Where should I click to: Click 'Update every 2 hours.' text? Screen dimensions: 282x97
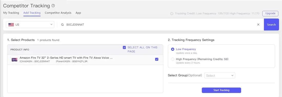tap(188, 63)
